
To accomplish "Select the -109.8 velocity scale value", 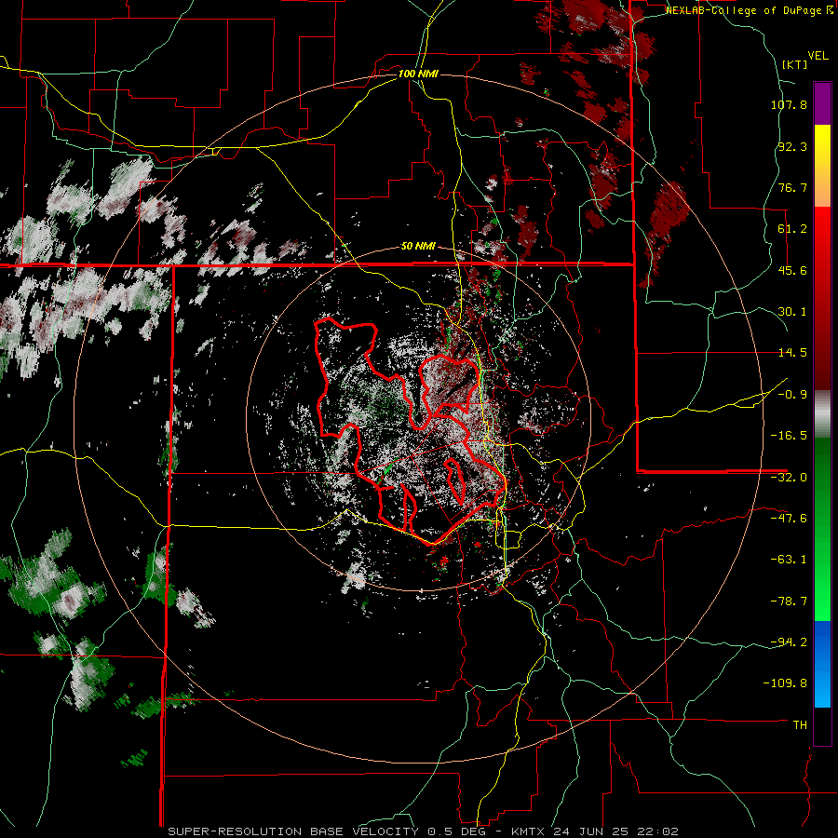I will (785, 683).
